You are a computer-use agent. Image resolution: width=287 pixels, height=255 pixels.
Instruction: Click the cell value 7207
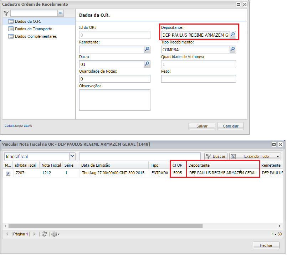tap(20, 173)
